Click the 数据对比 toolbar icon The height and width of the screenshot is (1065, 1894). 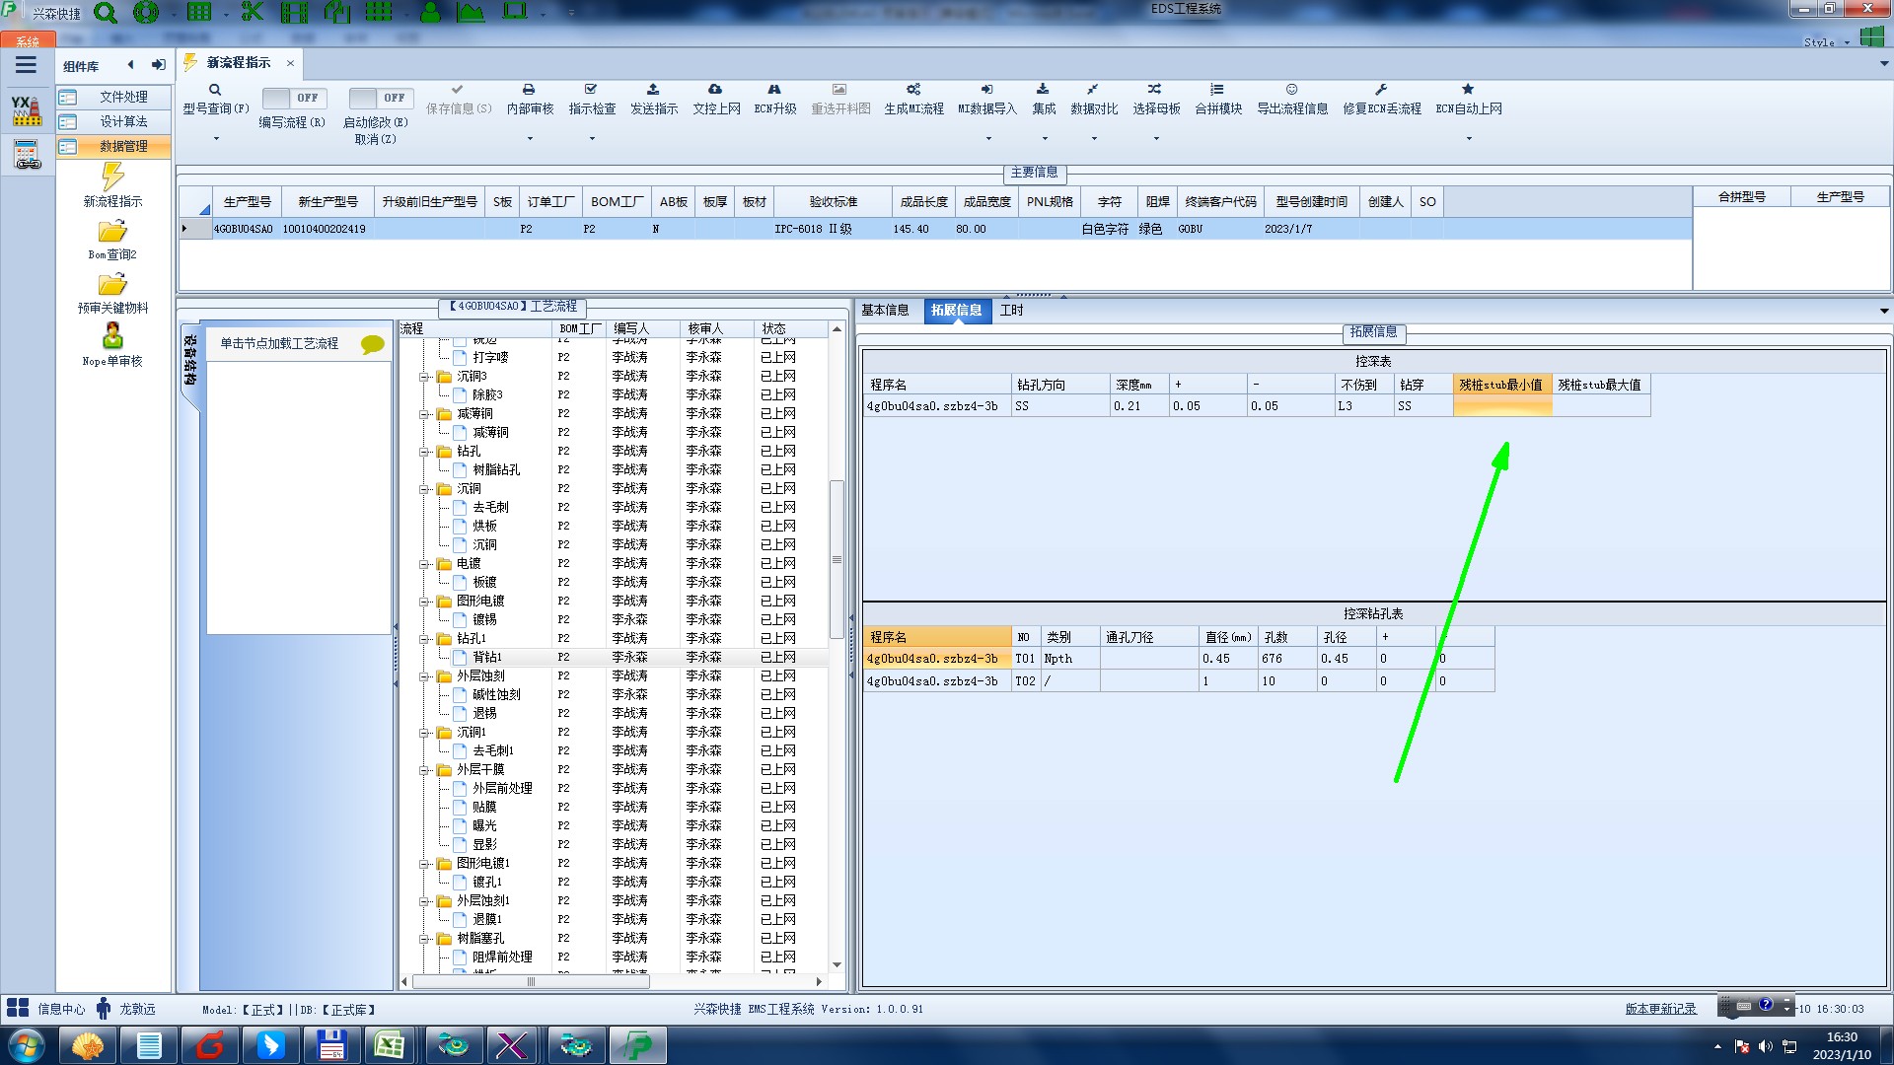[1093, 90]
